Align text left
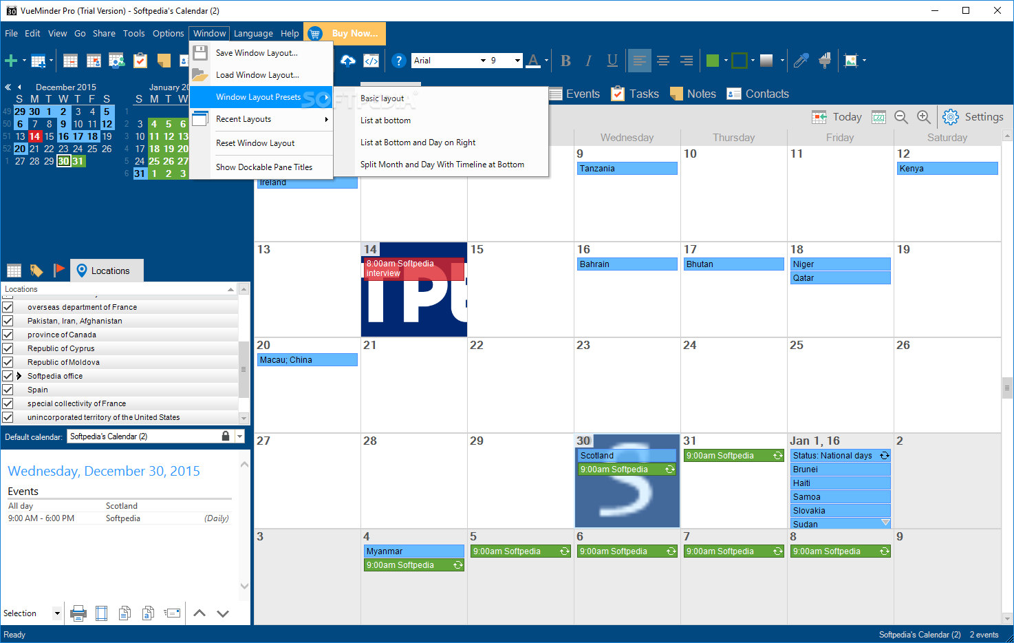The width and height of the screenshot is (1014, 643). [x=640, y=61]
